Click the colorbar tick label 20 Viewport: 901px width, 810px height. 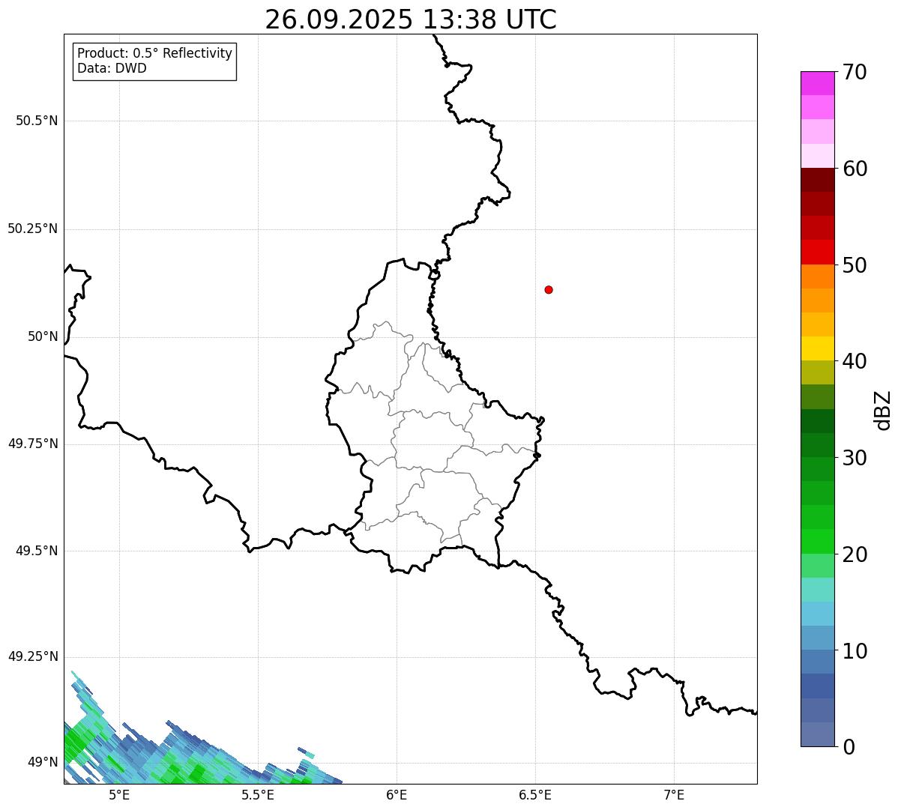pyautogui.click(x=855, y=554)
